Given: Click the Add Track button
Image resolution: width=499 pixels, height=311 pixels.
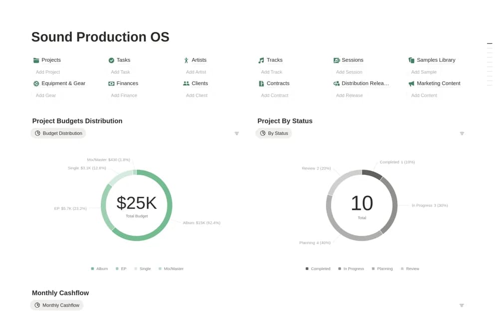Looking at the screenshot, I should coord(271,72).
